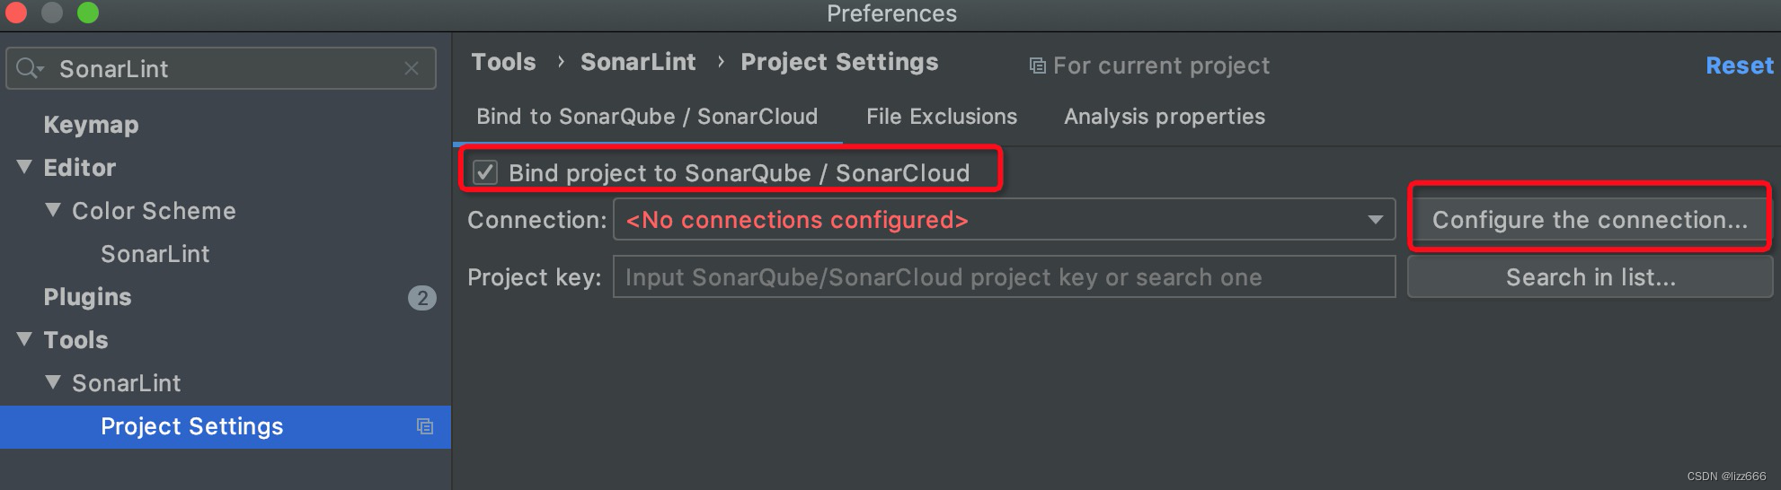Click the project-level icon beside Project Settings

click(425, 426)
